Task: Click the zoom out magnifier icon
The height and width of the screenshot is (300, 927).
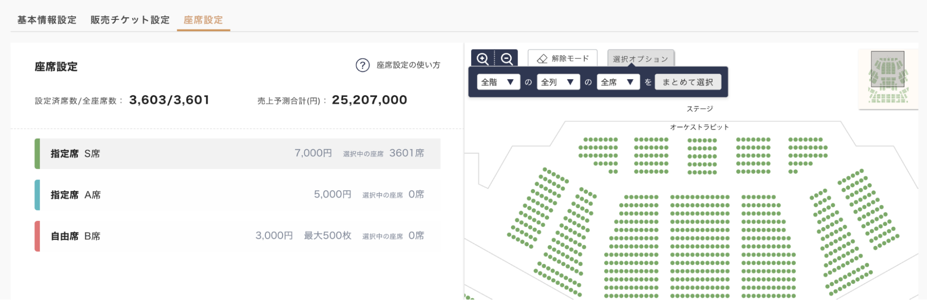Action: [506, 59]
